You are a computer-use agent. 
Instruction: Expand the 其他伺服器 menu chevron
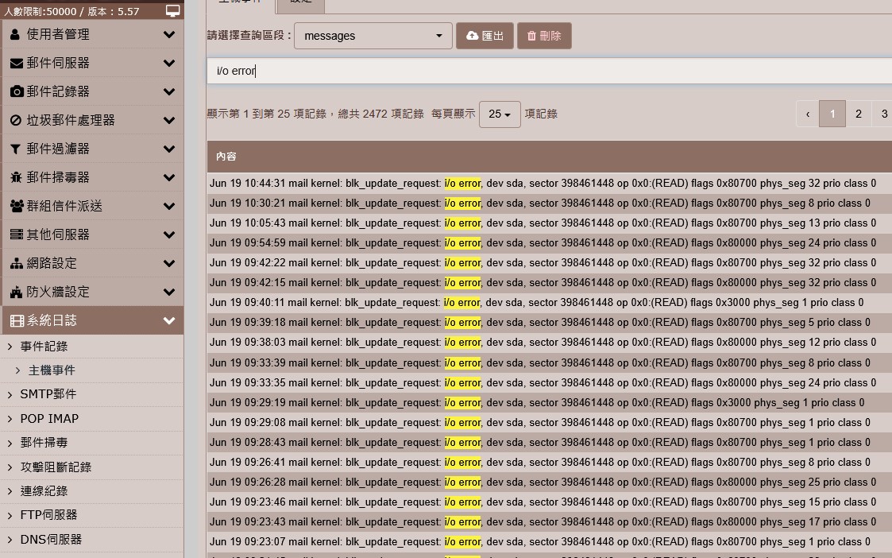click(168, 234)
